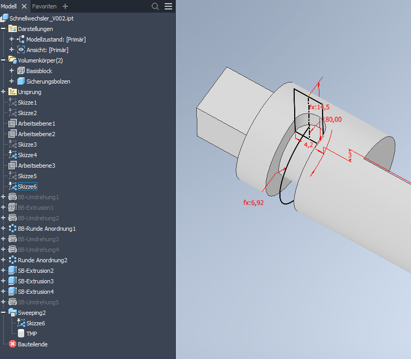Collapse the Darstellungen folder

[4, 29]
